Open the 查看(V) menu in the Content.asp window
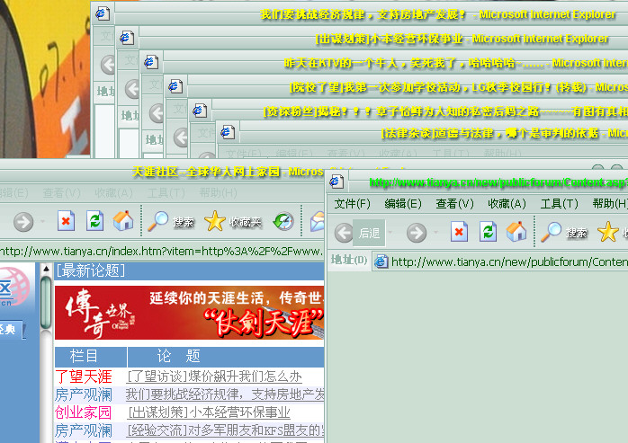Image resolution: width=628 pixels, height=443 pixels. point(454,204)
